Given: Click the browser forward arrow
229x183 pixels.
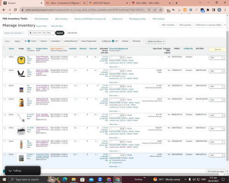Looking at the screenshot, I should tap(10, 10).
